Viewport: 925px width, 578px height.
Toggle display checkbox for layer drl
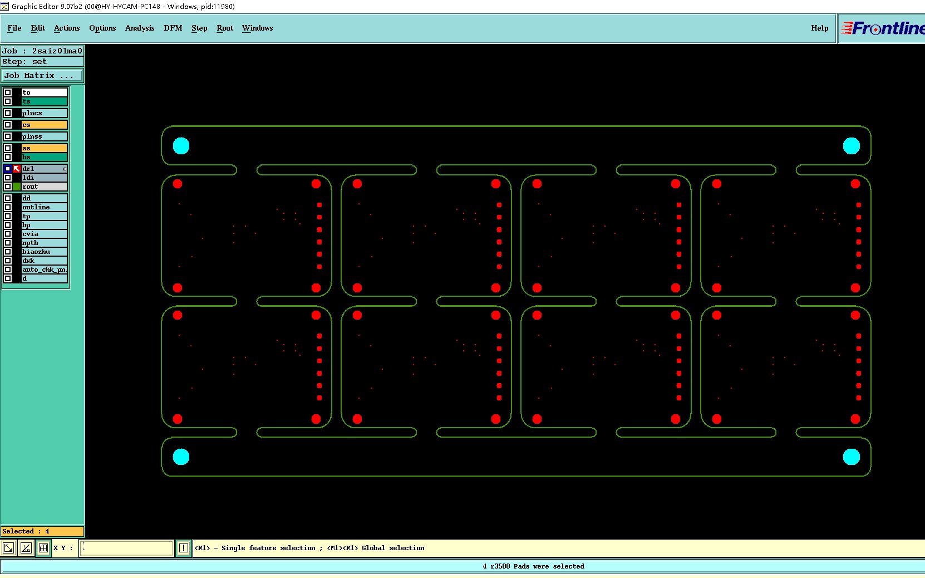point(8,169)
